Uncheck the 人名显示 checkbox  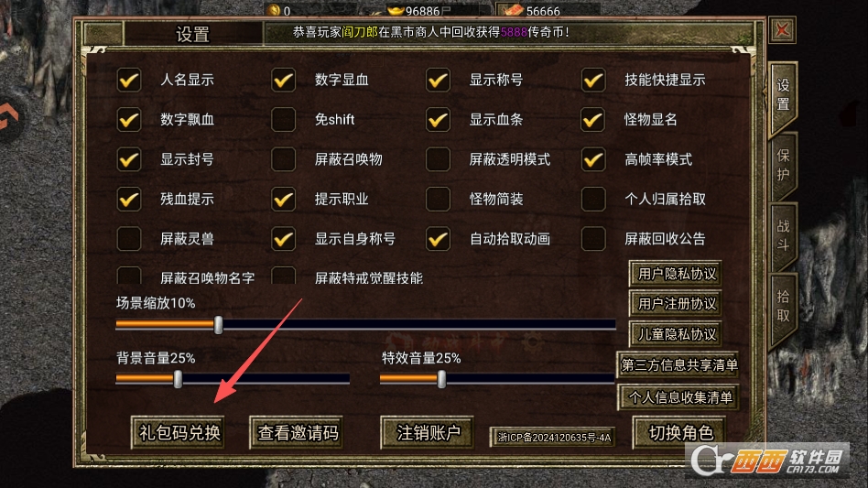(x=129, y=81)
